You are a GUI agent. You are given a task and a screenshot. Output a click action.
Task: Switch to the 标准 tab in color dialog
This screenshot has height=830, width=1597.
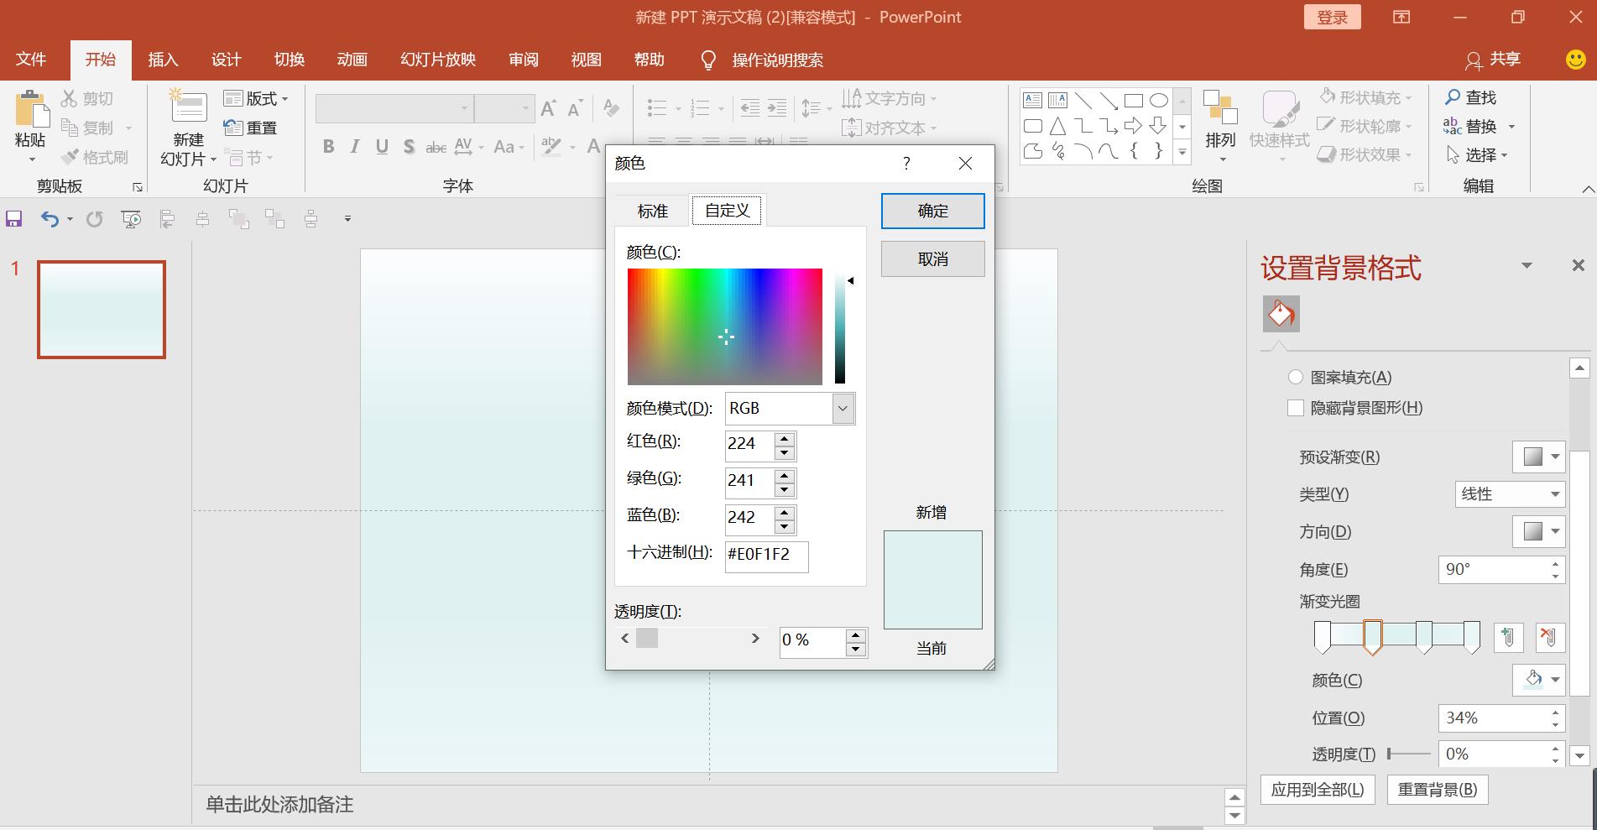click(652, 211)
